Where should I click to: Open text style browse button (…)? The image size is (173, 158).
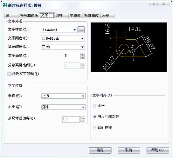click(81, 30)
